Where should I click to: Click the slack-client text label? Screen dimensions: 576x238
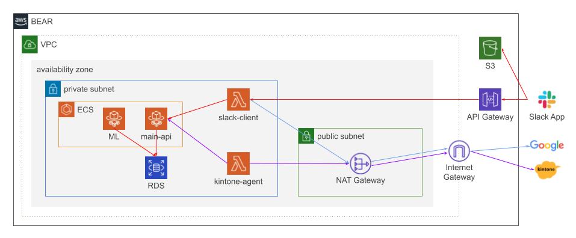point(238,118)
